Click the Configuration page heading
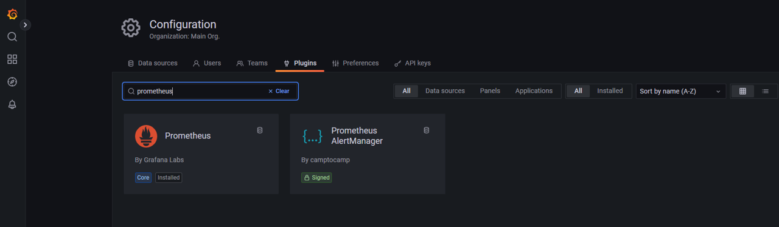 pos(183,24)
